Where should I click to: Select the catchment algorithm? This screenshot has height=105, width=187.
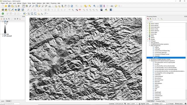tap(157, 75)
